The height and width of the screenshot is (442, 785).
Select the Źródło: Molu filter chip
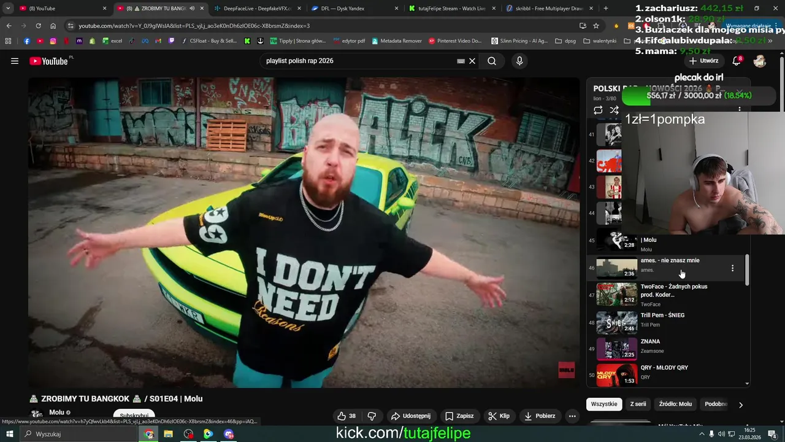pos(675,404)
